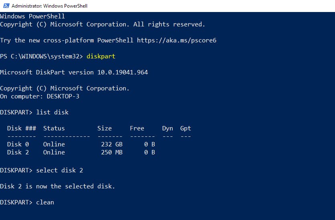This screenshot has height=220, width=335.
Task: Click the 'Status' column header
Action: 54,128
